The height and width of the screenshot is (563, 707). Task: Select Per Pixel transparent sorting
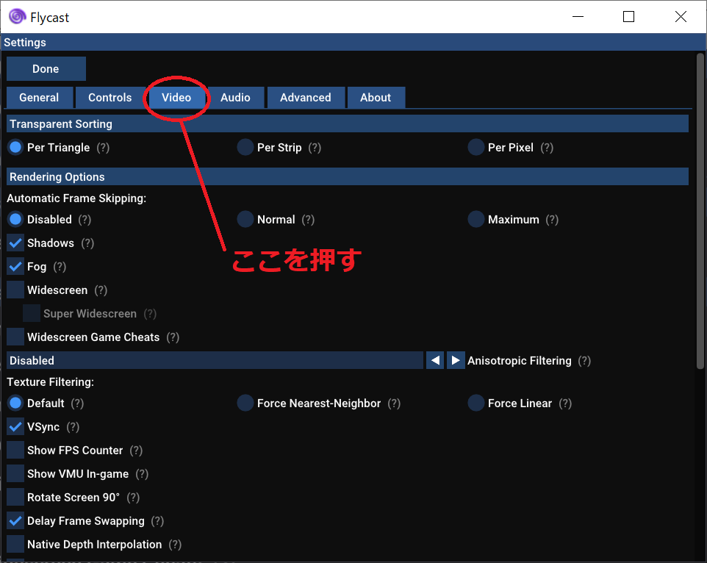476,147
